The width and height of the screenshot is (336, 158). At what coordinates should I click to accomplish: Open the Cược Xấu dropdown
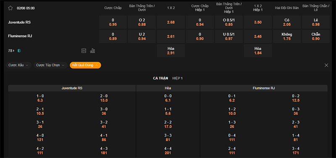point(18,65)
